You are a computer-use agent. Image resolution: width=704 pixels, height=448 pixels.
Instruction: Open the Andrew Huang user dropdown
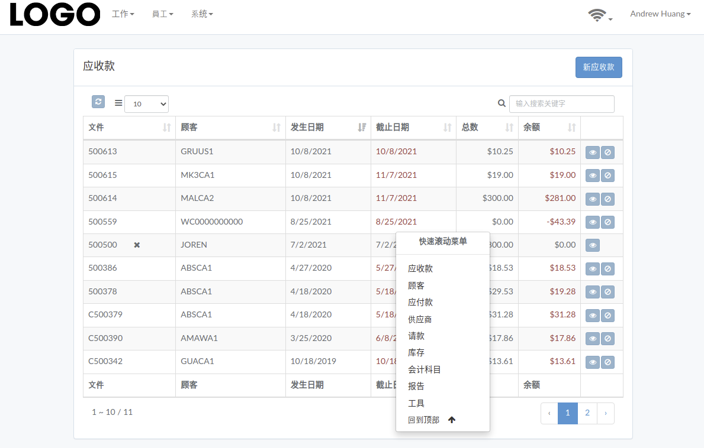(660, 14)
